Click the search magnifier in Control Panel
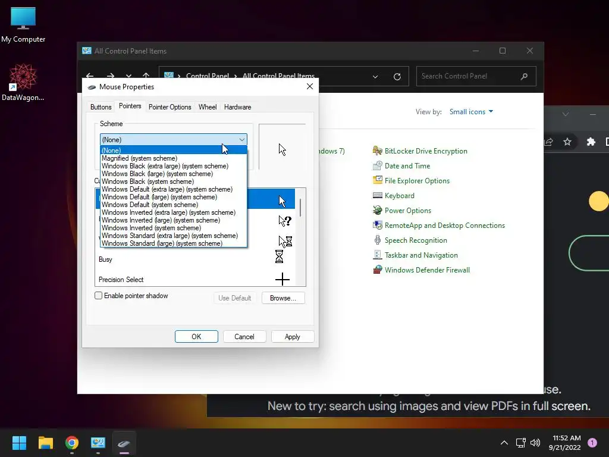 pyautogui.click(x=525, y=76)
